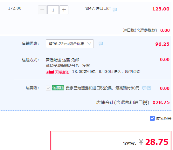Screen dimensions: 173x150
Task: Click the comment bubble icon in 运费险 row
Action: (x=144, y=88)
